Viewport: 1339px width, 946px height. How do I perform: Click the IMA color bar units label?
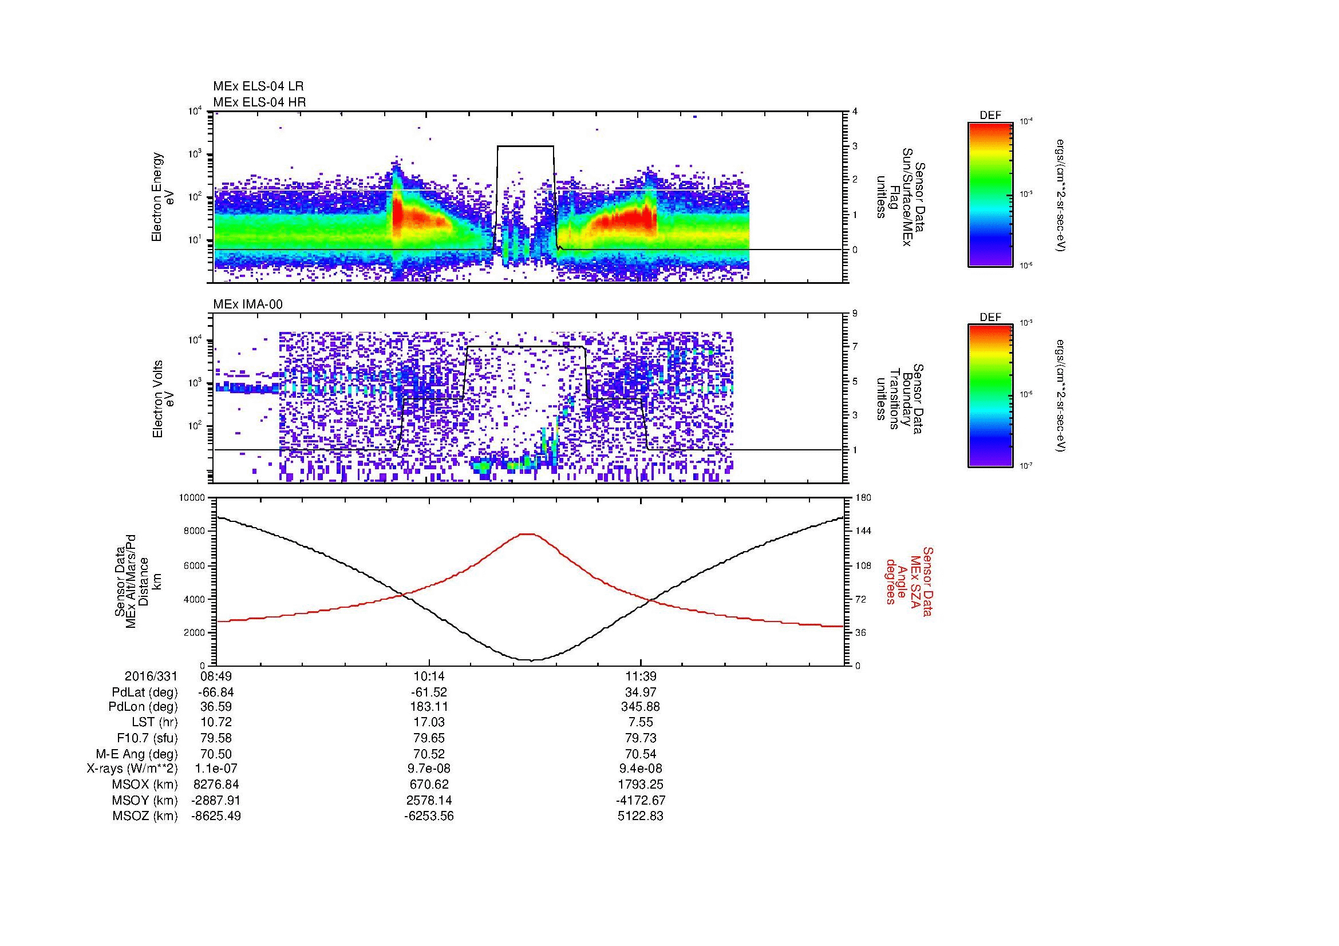click(x=1061, y=397)
